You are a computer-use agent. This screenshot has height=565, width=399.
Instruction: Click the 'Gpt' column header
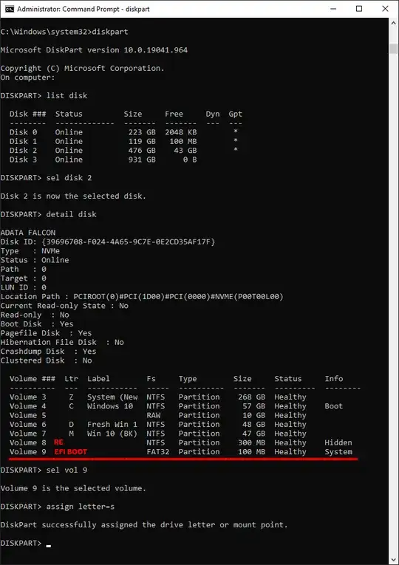click(x=236, y=114)
